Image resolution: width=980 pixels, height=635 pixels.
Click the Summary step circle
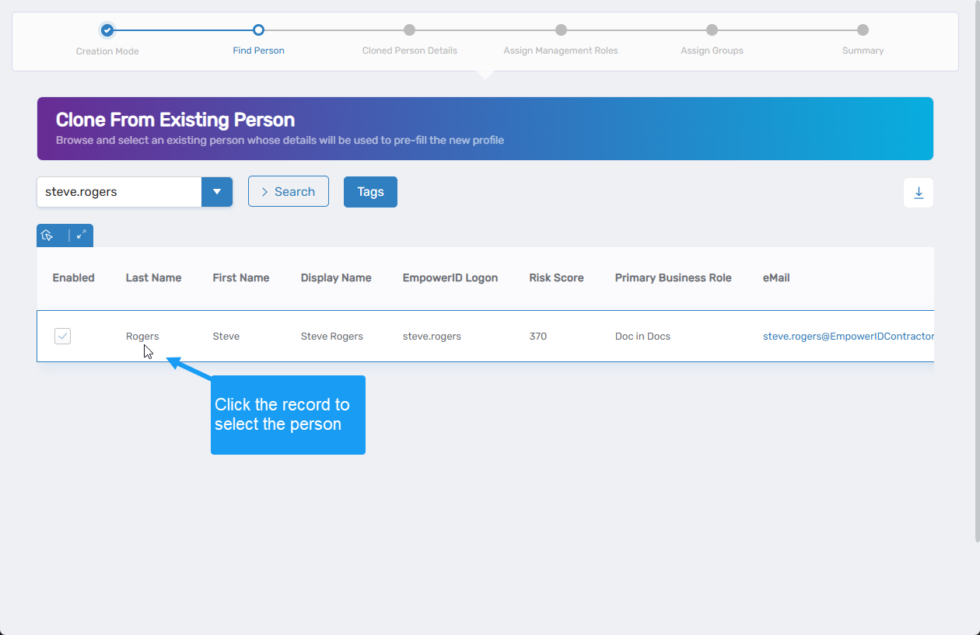863,30
